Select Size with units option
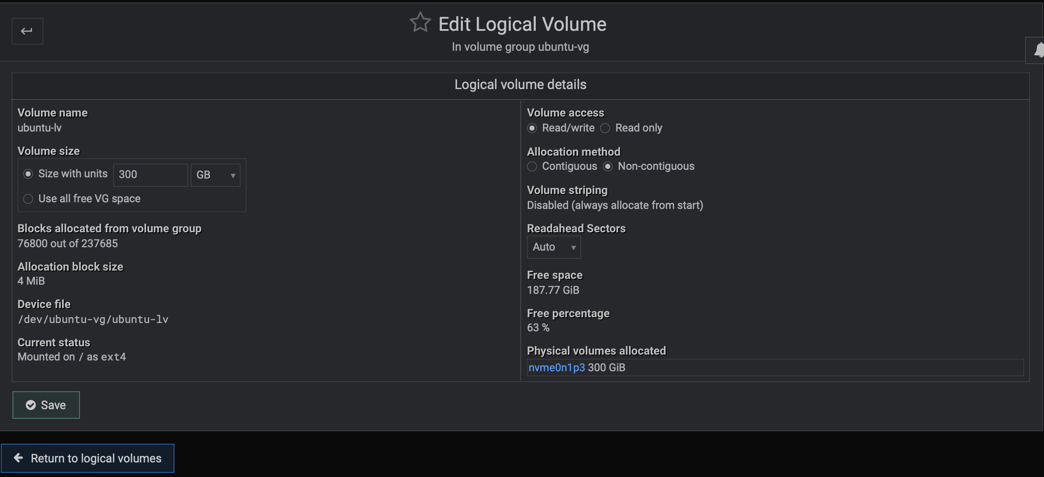The image size is (1044, 477). [28, 174]
